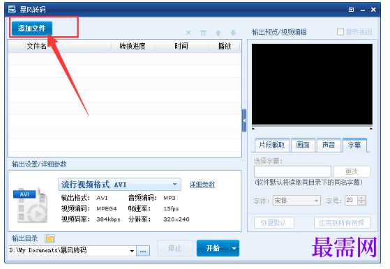This screenshot has height=269, width=390.
Task: Minimize the 暴风转码 window
Action: tap(363, 10)
